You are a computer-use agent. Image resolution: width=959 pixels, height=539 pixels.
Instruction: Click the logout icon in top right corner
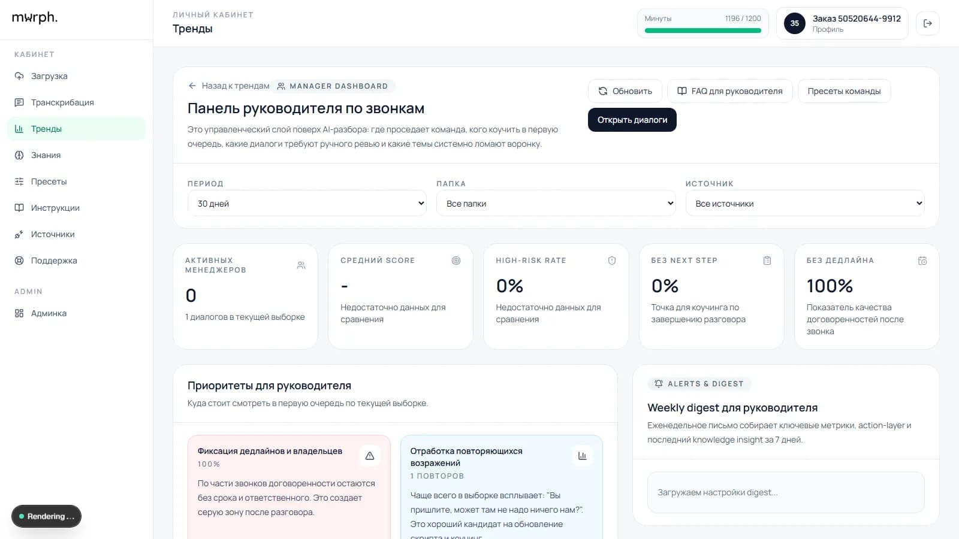[x=928, y=23]
